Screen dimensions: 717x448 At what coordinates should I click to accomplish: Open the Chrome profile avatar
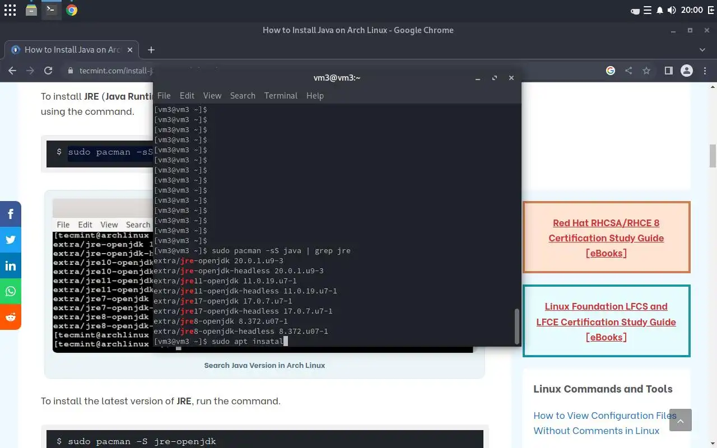click(x=687, y=71)
